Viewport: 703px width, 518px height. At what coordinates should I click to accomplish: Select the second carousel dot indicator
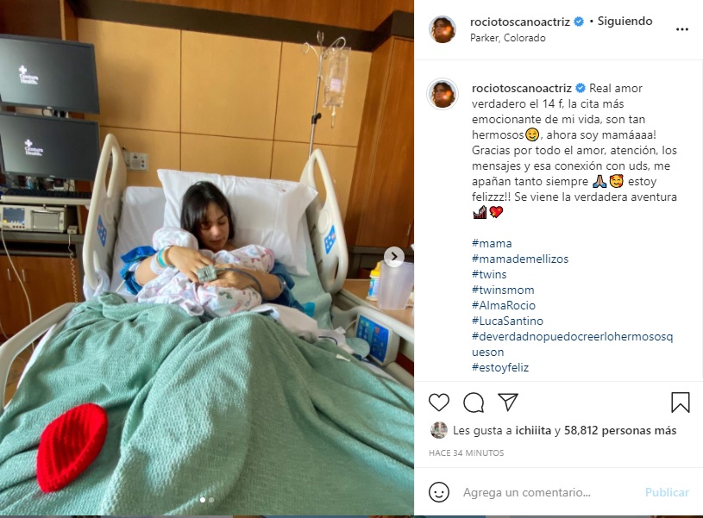(211, 500)
